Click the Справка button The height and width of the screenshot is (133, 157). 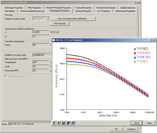pos(131,129)
